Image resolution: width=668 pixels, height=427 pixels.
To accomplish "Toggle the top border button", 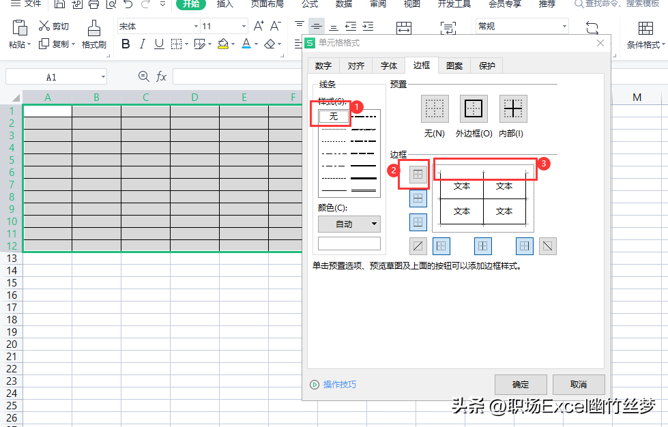I will tap(418, 175).
